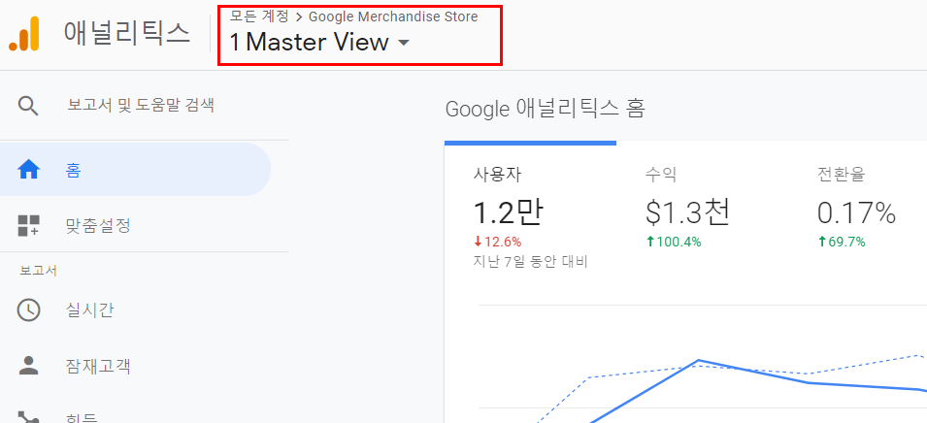The image size is (927, 423).
Task: Click the 모든 계정 breadcrumb
Action: point(259,16)
